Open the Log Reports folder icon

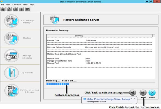pos(11,73)
